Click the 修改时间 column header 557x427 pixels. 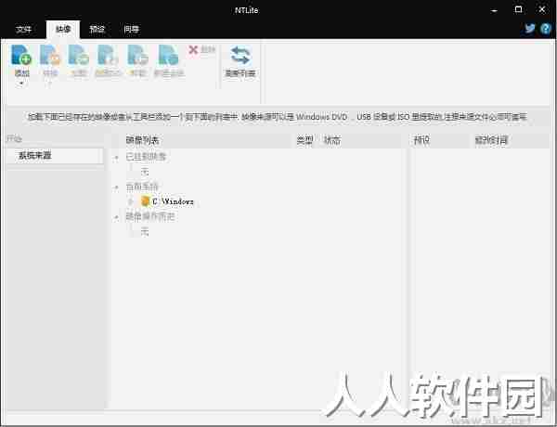491,140
